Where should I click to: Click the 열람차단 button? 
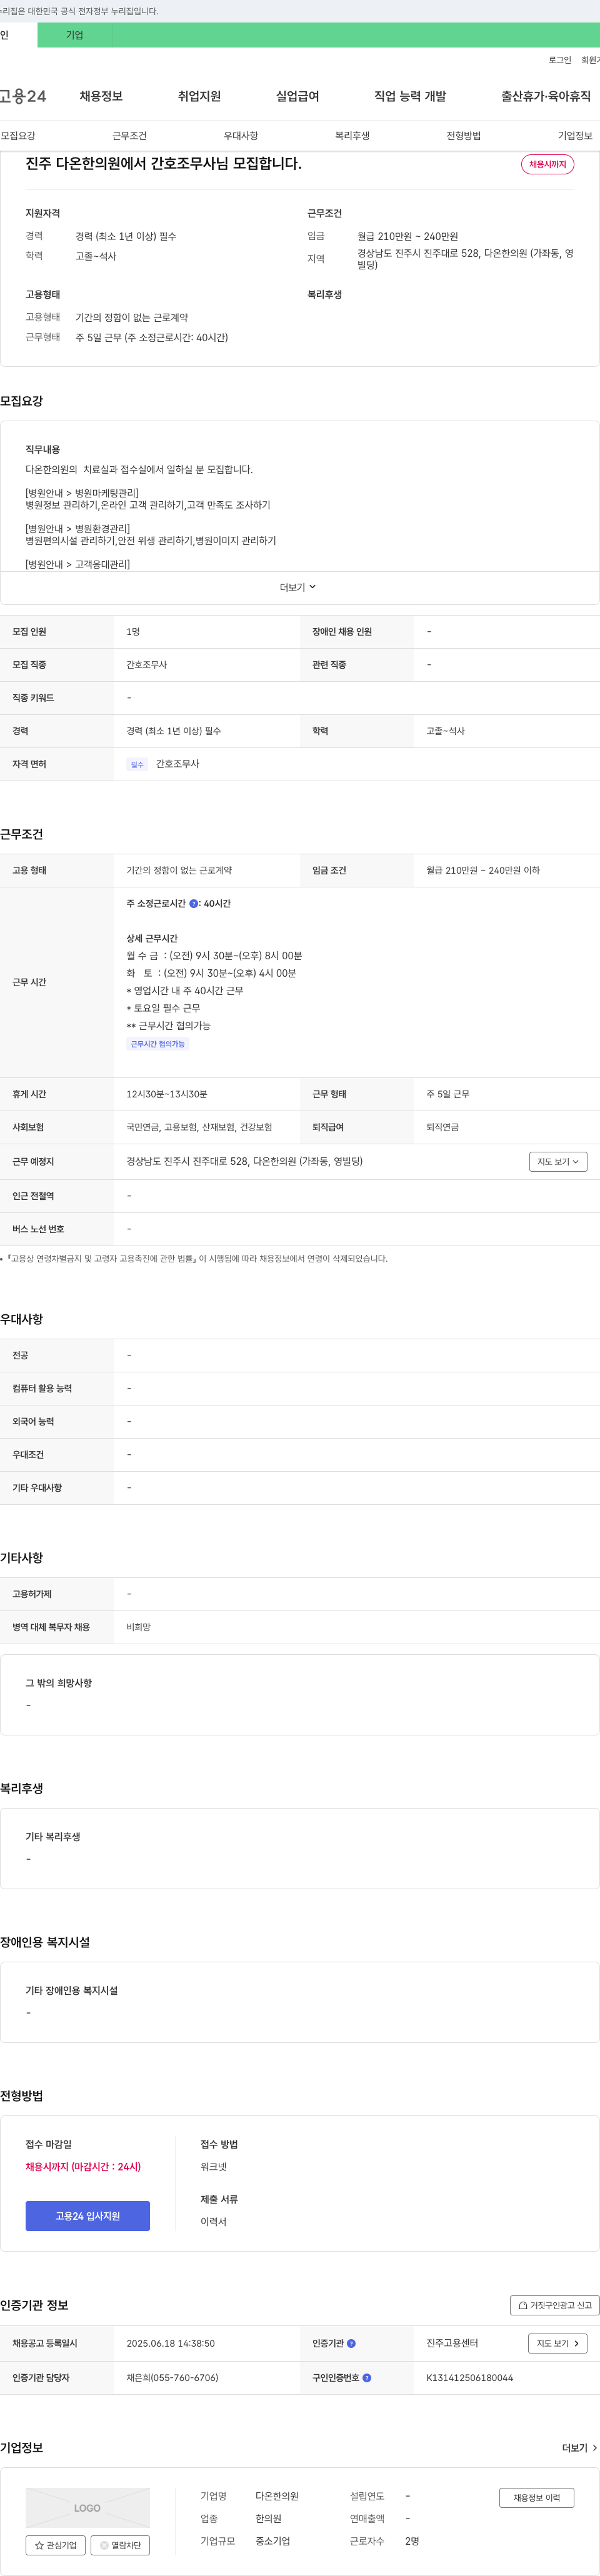121,2545
